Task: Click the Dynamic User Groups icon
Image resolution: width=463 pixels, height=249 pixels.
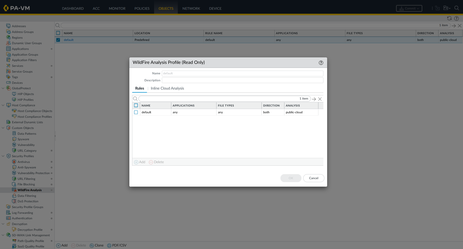Action: point(8,43)
